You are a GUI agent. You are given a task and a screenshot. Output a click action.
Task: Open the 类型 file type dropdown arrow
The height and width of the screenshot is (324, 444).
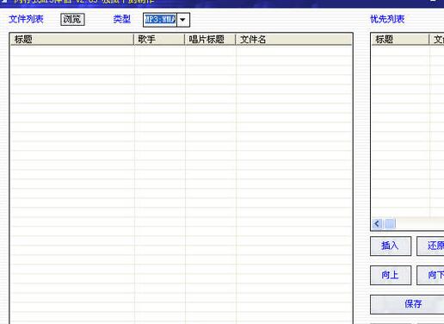point(182,20)
